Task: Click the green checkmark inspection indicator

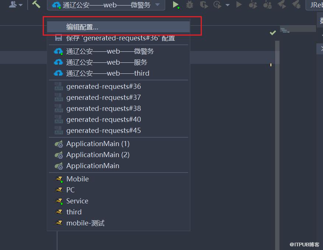Action: 273,33
